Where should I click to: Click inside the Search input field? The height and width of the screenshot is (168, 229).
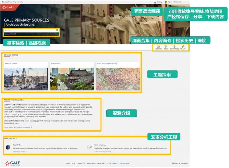[28, 30]
